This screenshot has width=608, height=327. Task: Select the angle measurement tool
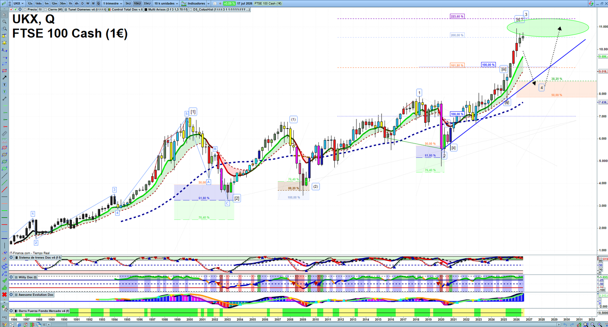5,252
